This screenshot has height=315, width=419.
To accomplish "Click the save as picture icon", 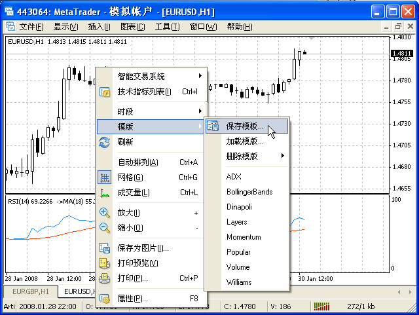I will click(x=105, y=248).
